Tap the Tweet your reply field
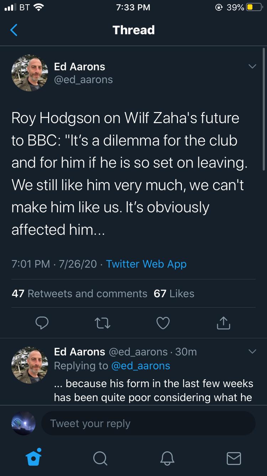 [x=148, y=424]
